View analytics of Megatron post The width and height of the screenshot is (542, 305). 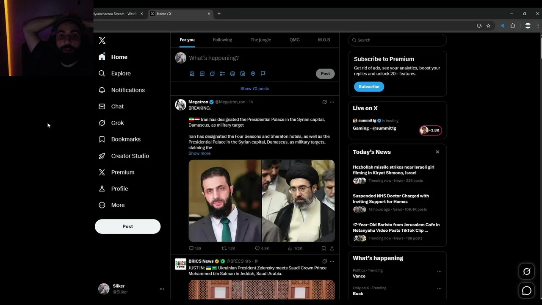295,248
